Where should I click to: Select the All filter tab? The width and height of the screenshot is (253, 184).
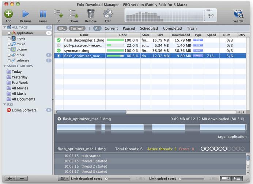[97, 28]
